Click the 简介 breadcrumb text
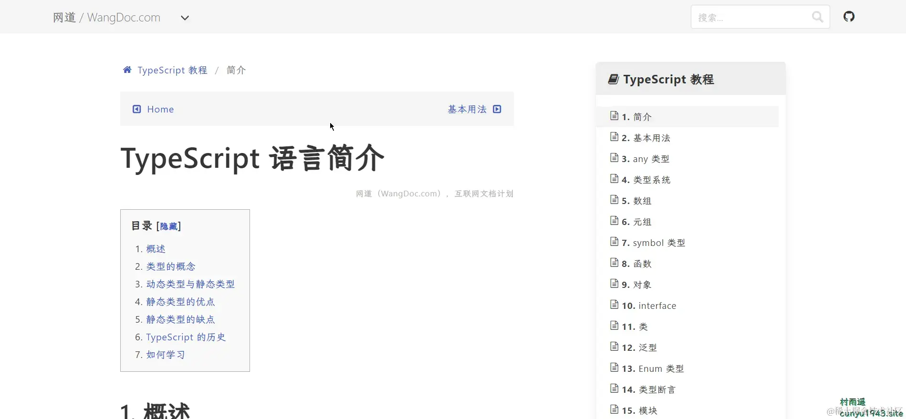Screen dimensions: 906x419 tap(236, 70)
